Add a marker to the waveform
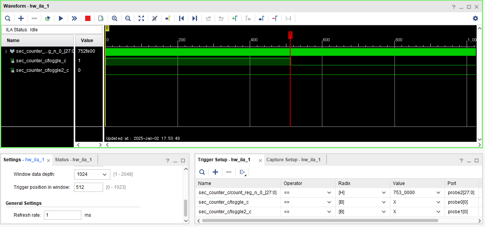 coord(235,18)
